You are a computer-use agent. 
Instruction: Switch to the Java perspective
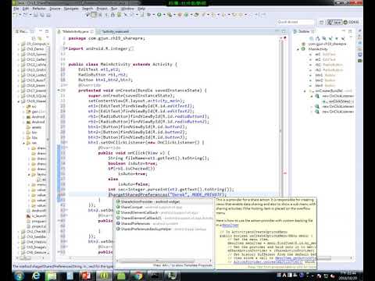(x=334, y=22)
